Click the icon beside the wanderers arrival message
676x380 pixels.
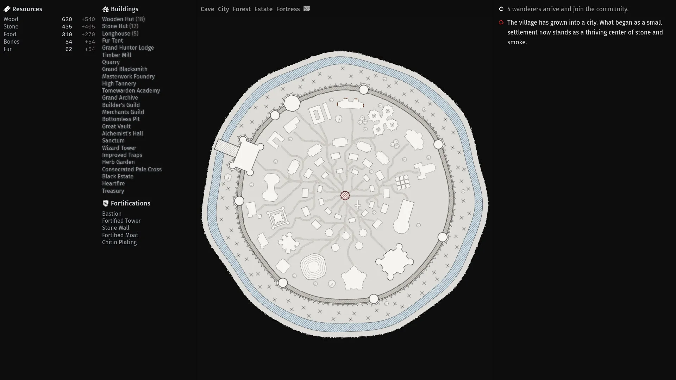pos(501,9)
